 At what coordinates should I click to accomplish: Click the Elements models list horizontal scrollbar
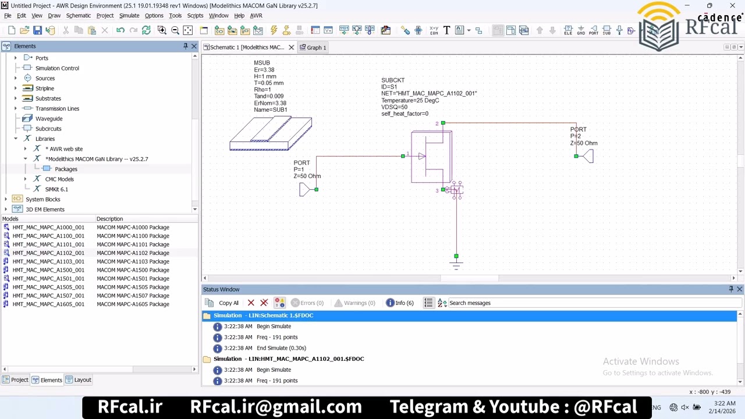click(70, 369)
